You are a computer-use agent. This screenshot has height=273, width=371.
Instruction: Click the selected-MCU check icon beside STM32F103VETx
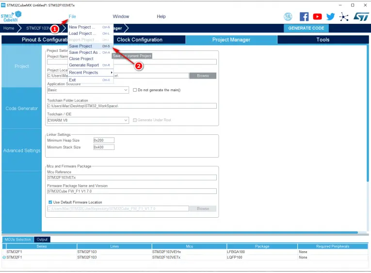[x=4, y=257]
